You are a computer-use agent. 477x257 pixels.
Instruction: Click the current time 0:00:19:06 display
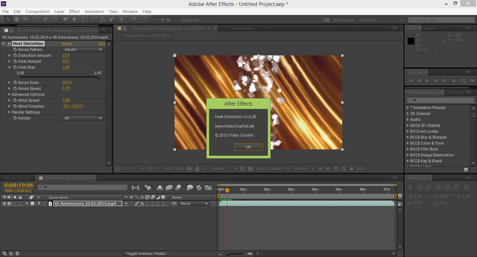tap(19, 185)
